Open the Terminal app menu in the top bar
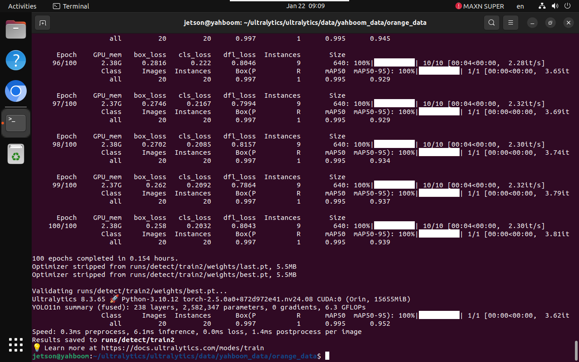The height and width of the screenshot is (362, 579). pyautogui.click(x=71, y=6)
